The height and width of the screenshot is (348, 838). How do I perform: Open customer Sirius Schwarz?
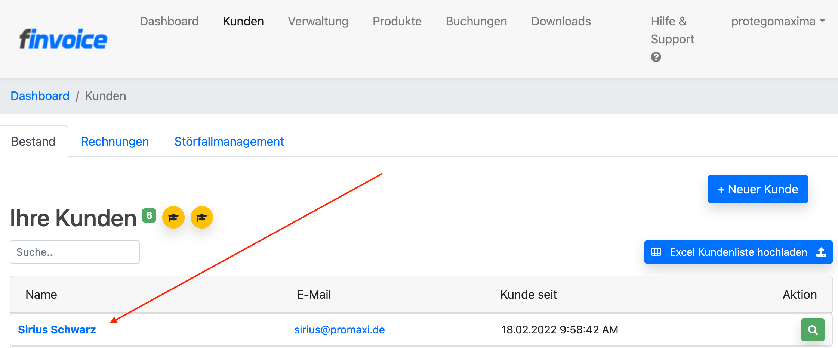pyautogui.click(x=57, y=329)
